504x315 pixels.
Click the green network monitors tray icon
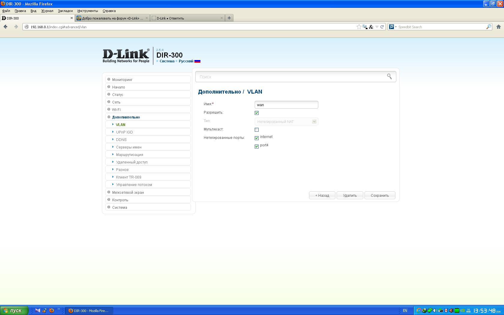(430, 311)
